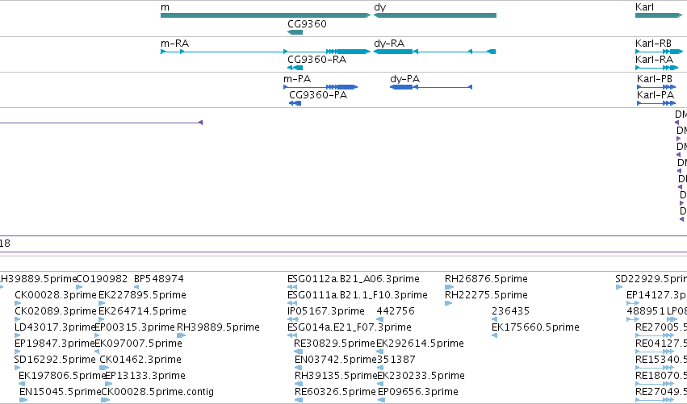The width and height of the screenshot is (687, 404).
Task: Click the Karl-RB transcript label
Action: click(x=653, y=44)
